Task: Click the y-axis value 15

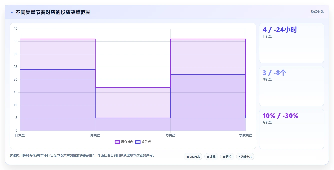Action: [x=16, y=92]
